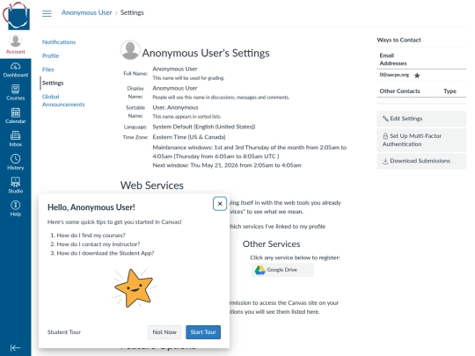Click the System Default language value
The width and height of the screenshot is (475, 356).
204,127
